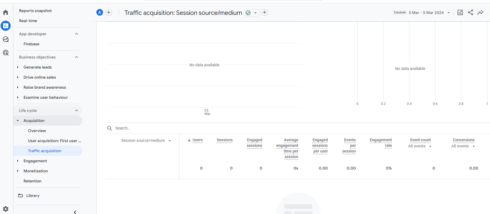Open Admin settings gear icon
The width and height of the screenshot is (490, 214).
(x=6, y=209)
